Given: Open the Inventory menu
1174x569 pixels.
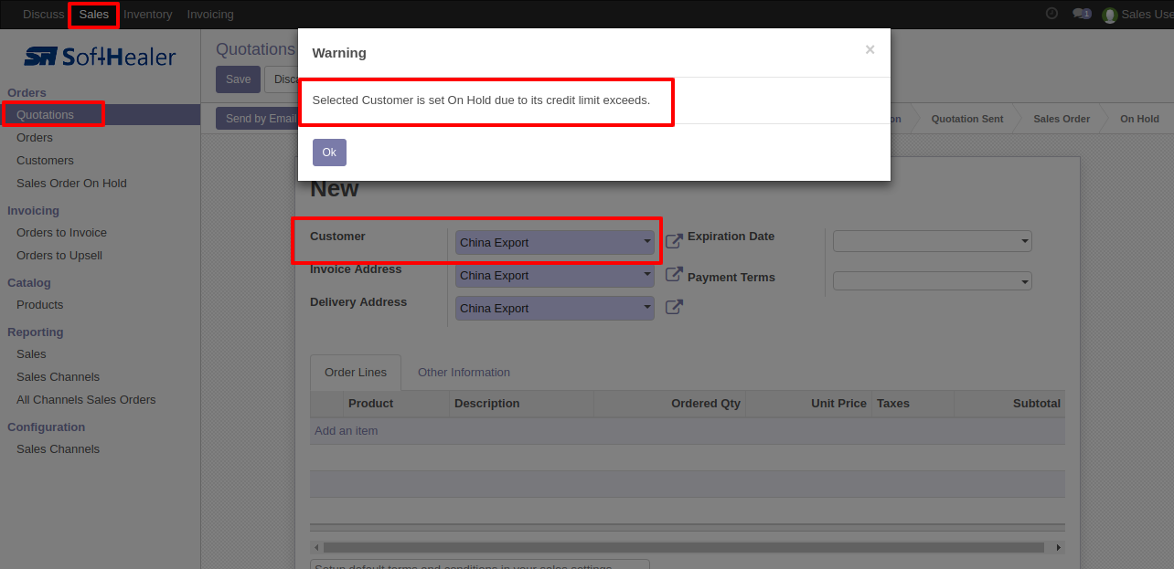Looking at the screenshot, I should click(148, 15).
